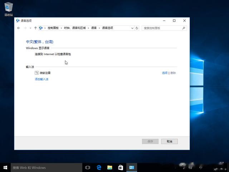The height and width of the screenshot is (172, 229).
Task: Click the 中文(繁体，台湾) heading
Action: (x=39, y=42)
